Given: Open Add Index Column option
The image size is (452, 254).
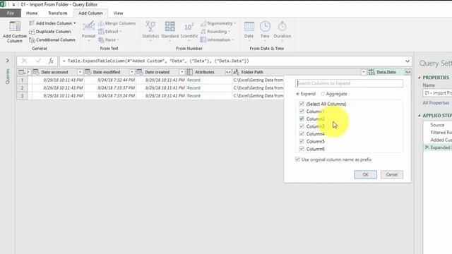Looking at the screenshot, I should pos(52,23).
